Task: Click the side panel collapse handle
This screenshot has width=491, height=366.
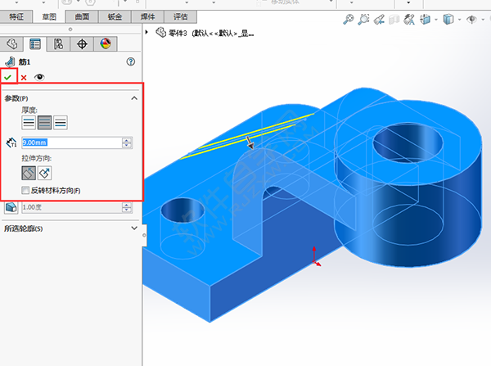Action: [x=144, y=235]
